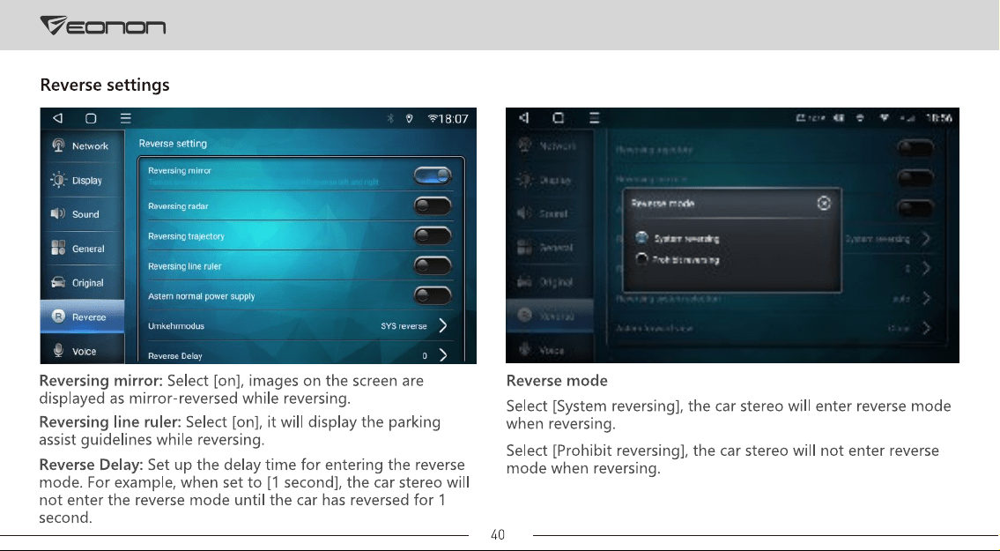Click the Display brightness sun icon, left screenshot

pos(58,180)
